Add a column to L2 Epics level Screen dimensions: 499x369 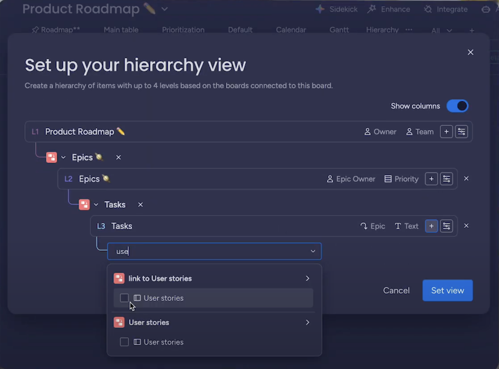(x=431, y=179)
